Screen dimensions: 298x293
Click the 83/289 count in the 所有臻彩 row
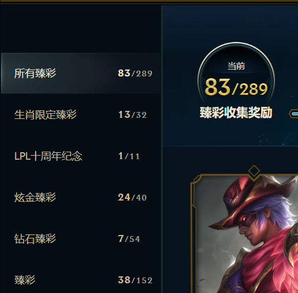[135, 74]
